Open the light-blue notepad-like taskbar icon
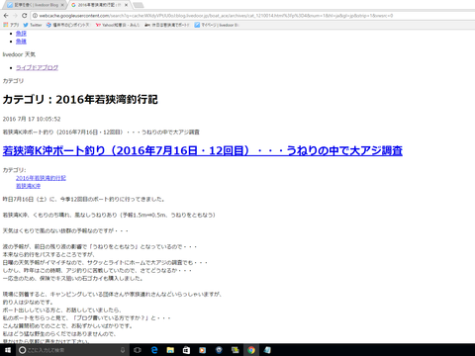Viewport: 475px width, 356px height. [267, 350]
